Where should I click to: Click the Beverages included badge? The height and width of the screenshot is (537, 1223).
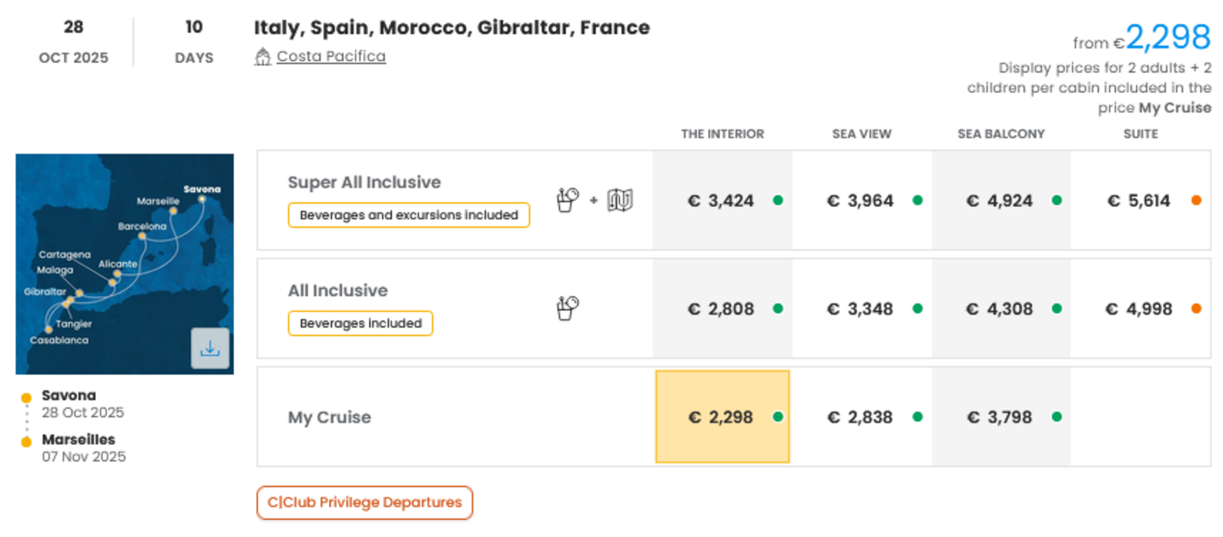[361, 323]
